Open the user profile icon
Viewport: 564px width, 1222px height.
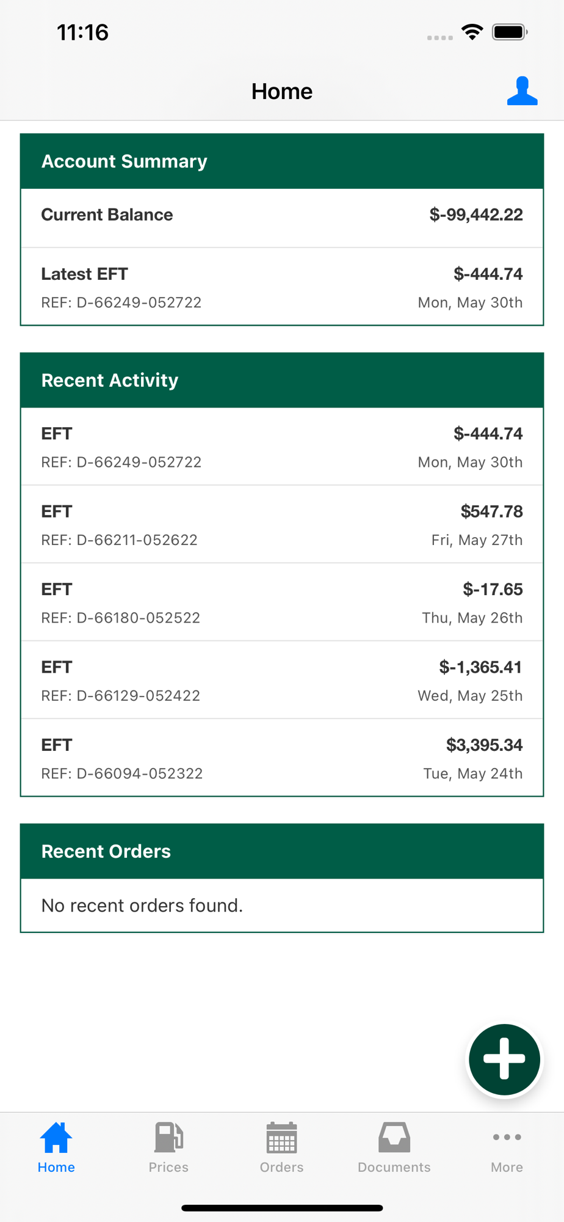tap(522, 92)
